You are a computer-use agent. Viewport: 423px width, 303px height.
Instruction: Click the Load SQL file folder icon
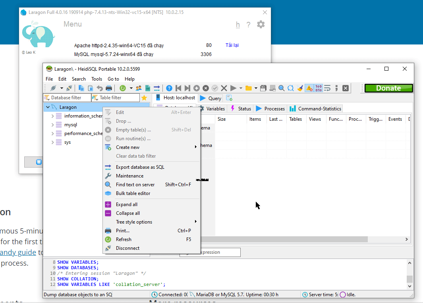point(249,88)
